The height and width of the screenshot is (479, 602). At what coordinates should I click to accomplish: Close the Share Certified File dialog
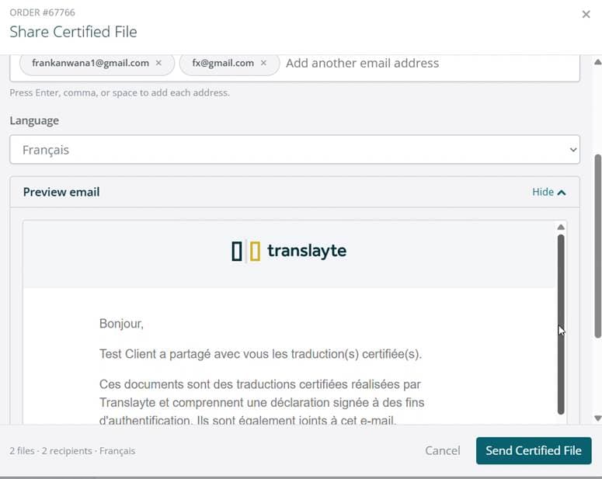coord(586,15)
